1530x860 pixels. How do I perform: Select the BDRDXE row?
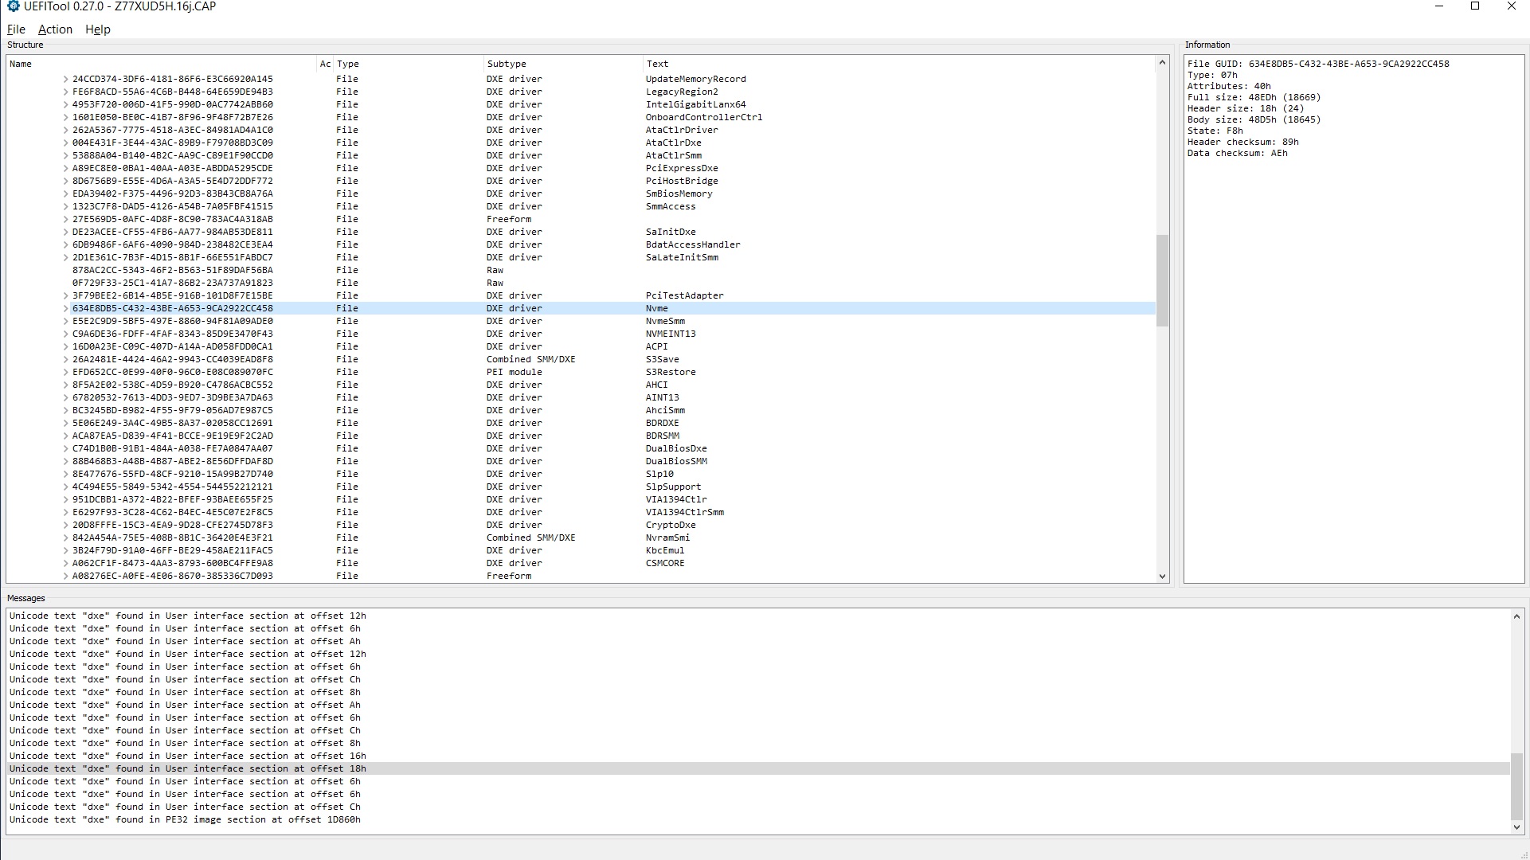point(581,423)
